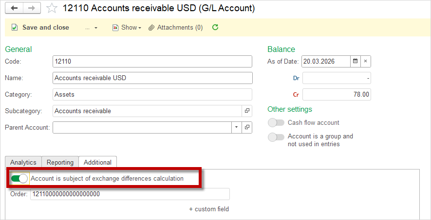Toggle Cash flow account switch
431x220 pixels.
(276, 123)
